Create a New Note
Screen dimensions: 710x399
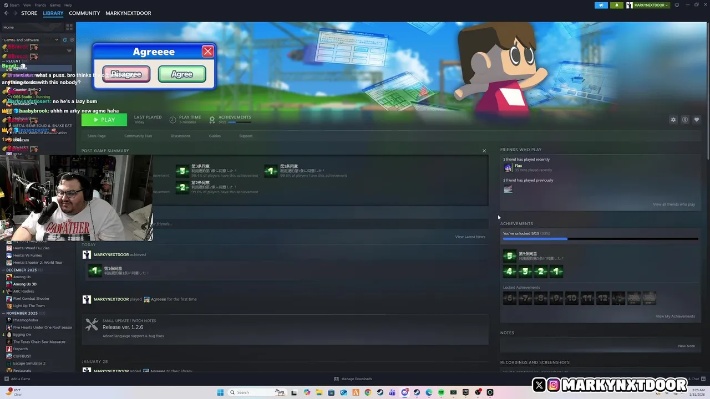tap(686, 346)
